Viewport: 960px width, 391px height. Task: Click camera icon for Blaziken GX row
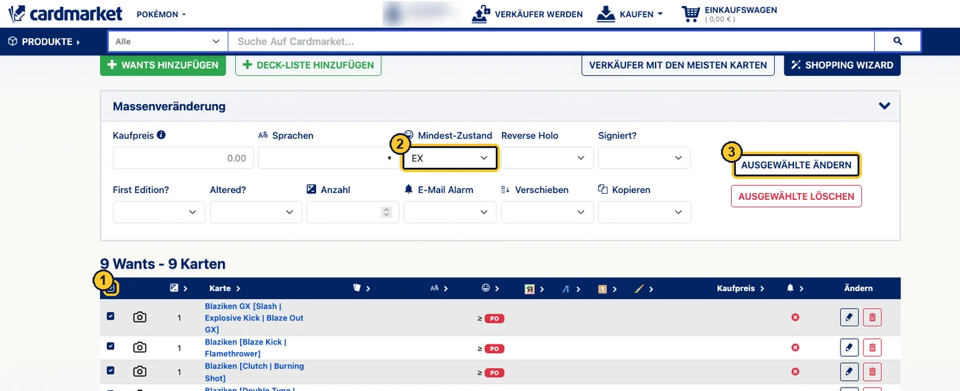(x=139, y=318)
